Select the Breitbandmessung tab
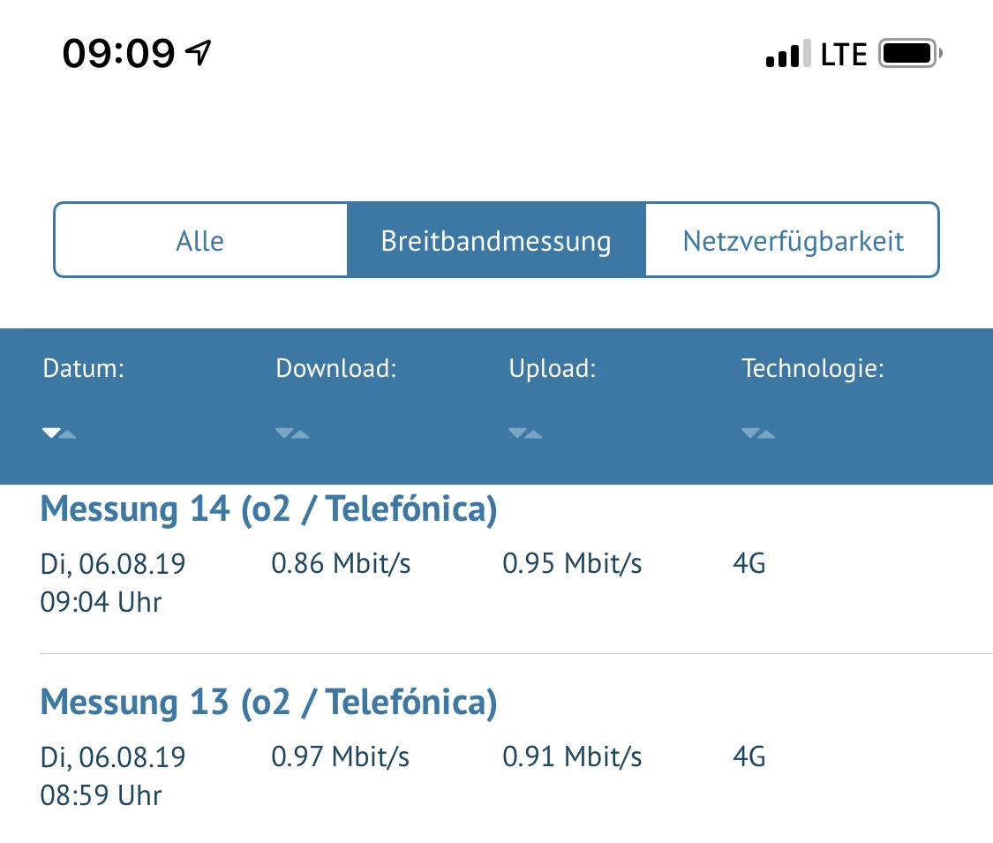The image size is (993, 843). click(496, 241)
